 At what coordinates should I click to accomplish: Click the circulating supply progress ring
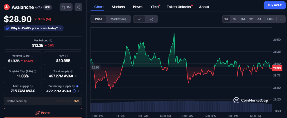pyautogui.click(x=74, y=91)
